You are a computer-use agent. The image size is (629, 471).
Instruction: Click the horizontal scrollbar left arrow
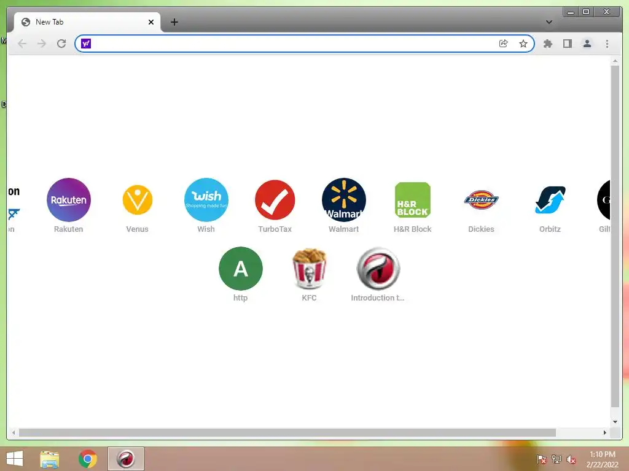[x=14, y=432]
